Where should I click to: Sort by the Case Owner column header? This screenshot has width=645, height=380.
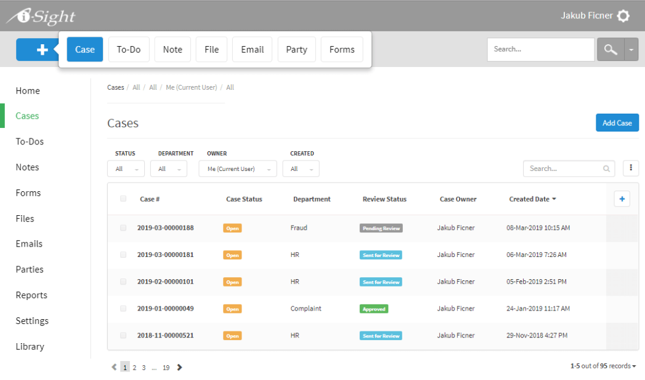(x=458, y=199)
